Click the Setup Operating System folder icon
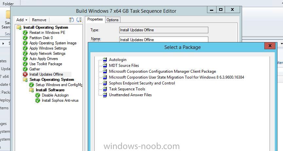Screen dimensions: 283x151 (25, 80)
